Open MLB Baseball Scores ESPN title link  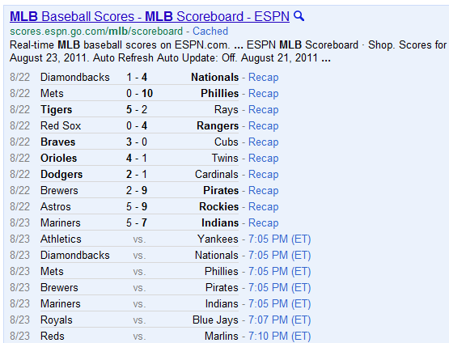[150, 16]
